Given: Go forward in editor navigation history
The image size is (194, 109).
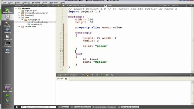Looking at the screenshot, I should [x=63, y=6].
